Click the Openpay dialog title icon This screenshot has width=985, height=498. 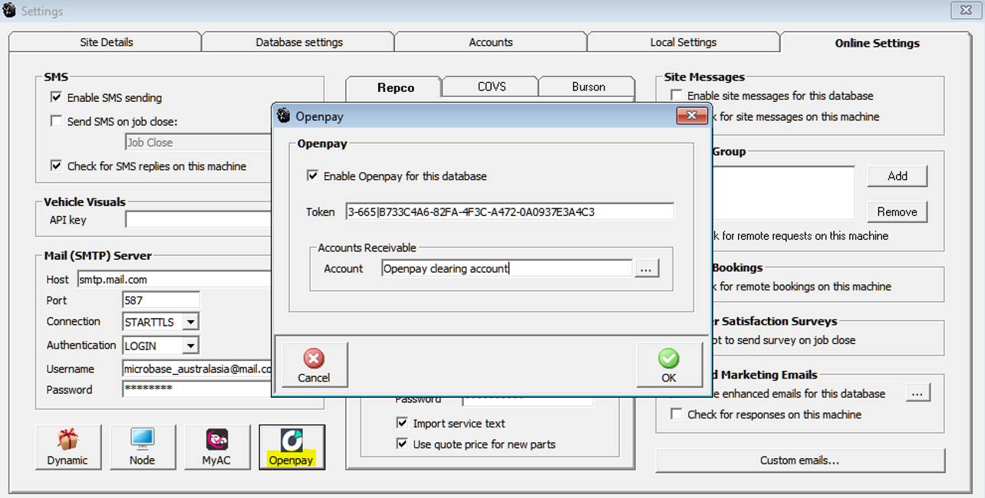pyautogui.click(x=284, y=116)
